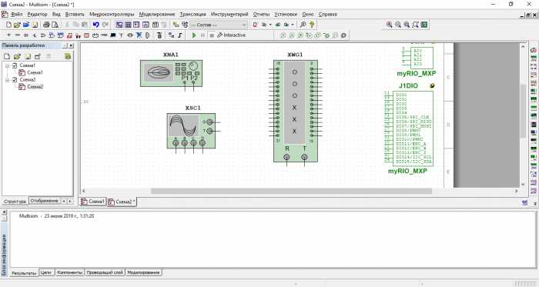Viewport: 539px width, 287px height.
Task: Collapse the Схема1 tree node
Action: [x=7, y=65]
